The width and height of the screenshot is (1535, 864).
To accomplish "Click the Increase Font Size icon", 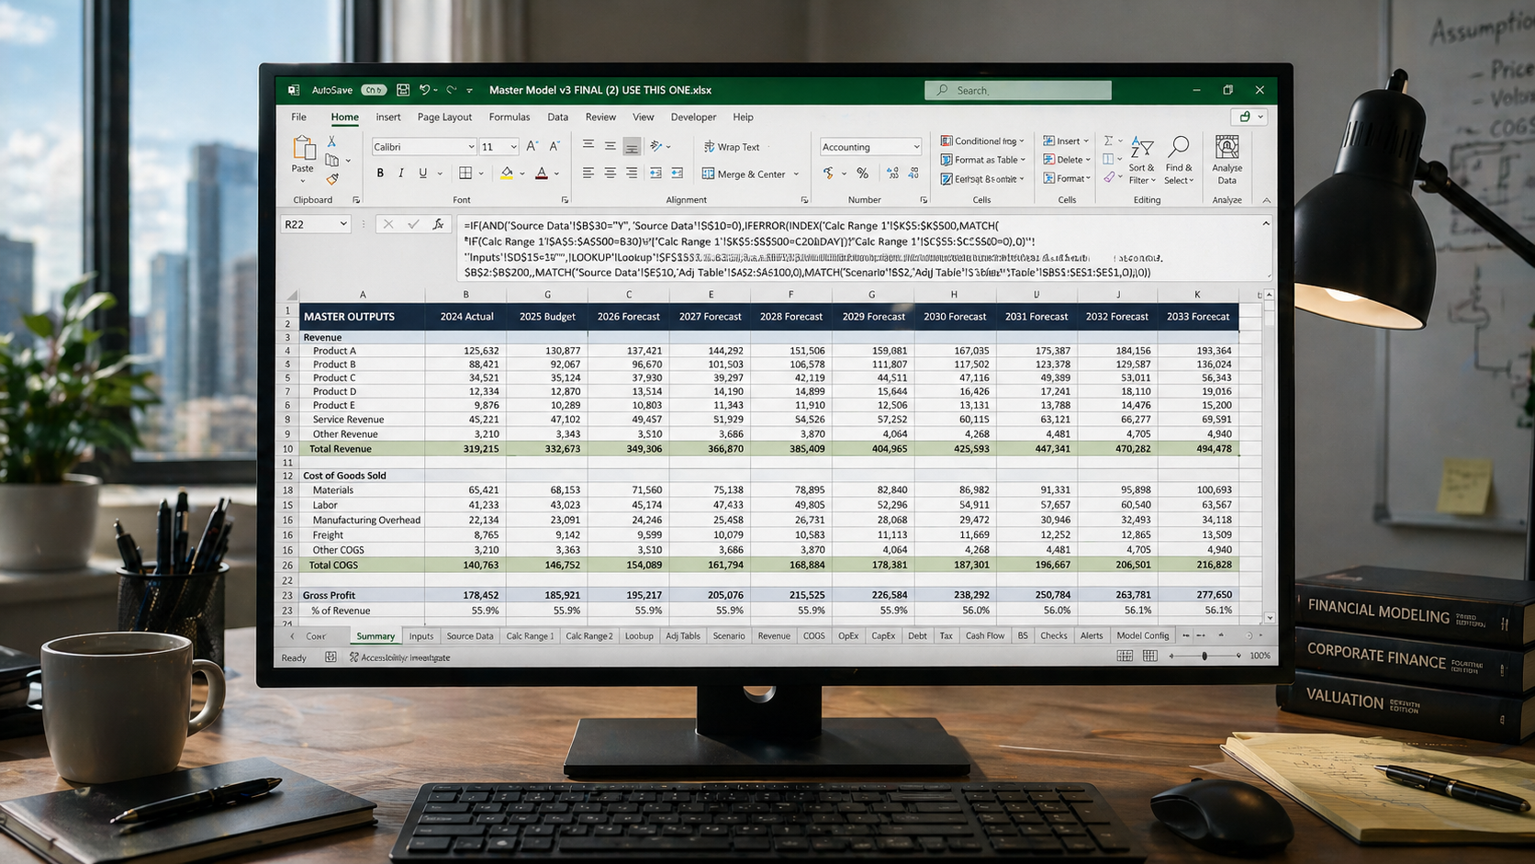I will tap(532, 147).
